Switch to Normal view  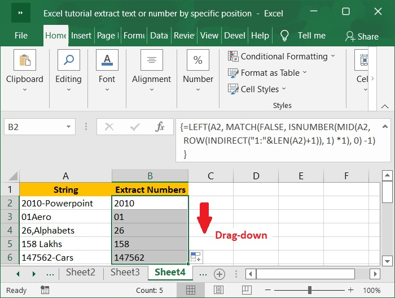point(191,290)
